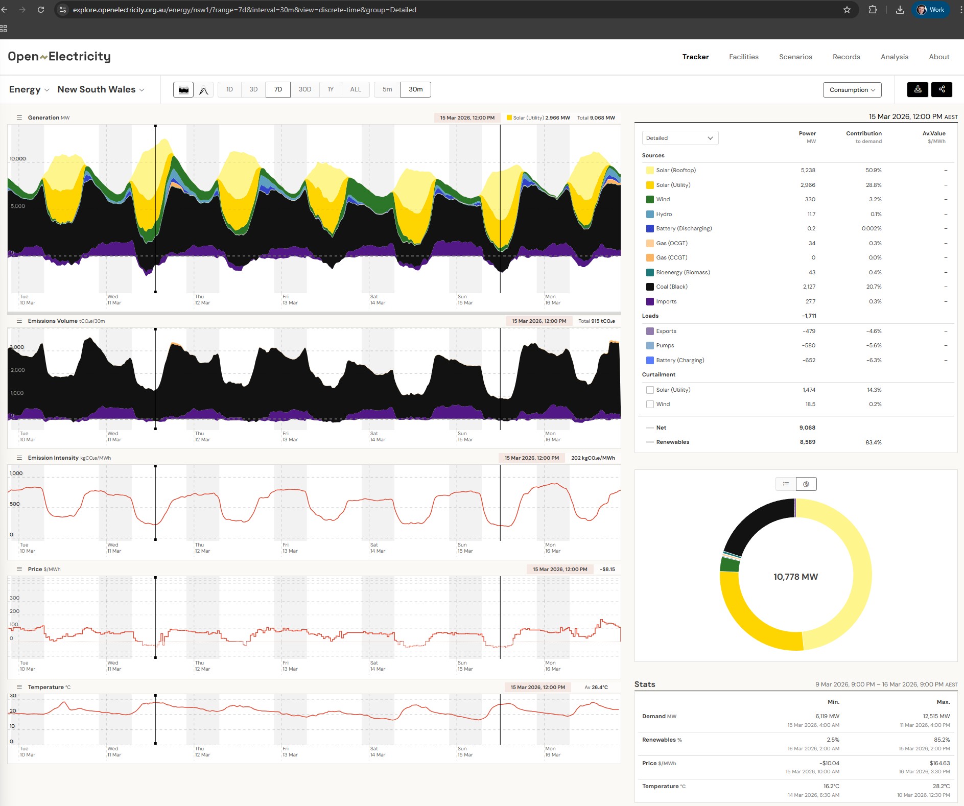Select the 30D range button
The image size is (964, 806).
pyautogui.click(x=304, y=89)
